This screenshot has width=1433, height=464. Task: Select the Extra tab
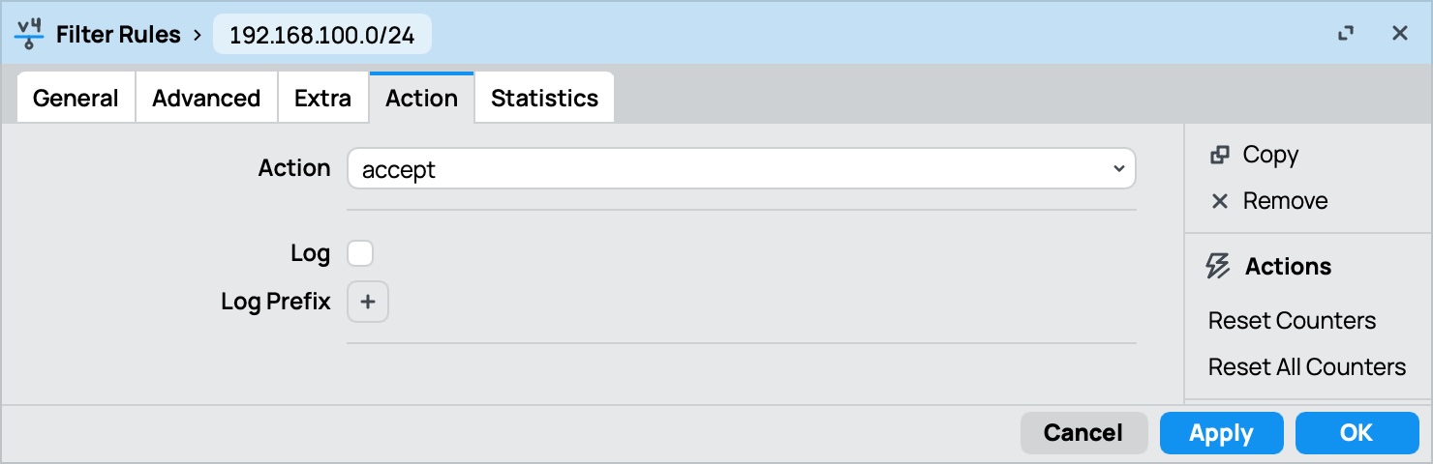(x=322, y=98)
